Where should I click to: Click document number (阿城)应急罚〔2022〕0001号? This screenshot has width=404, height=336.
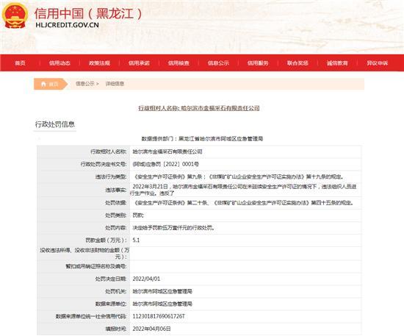pyautogui.click(x=166, y=164)
